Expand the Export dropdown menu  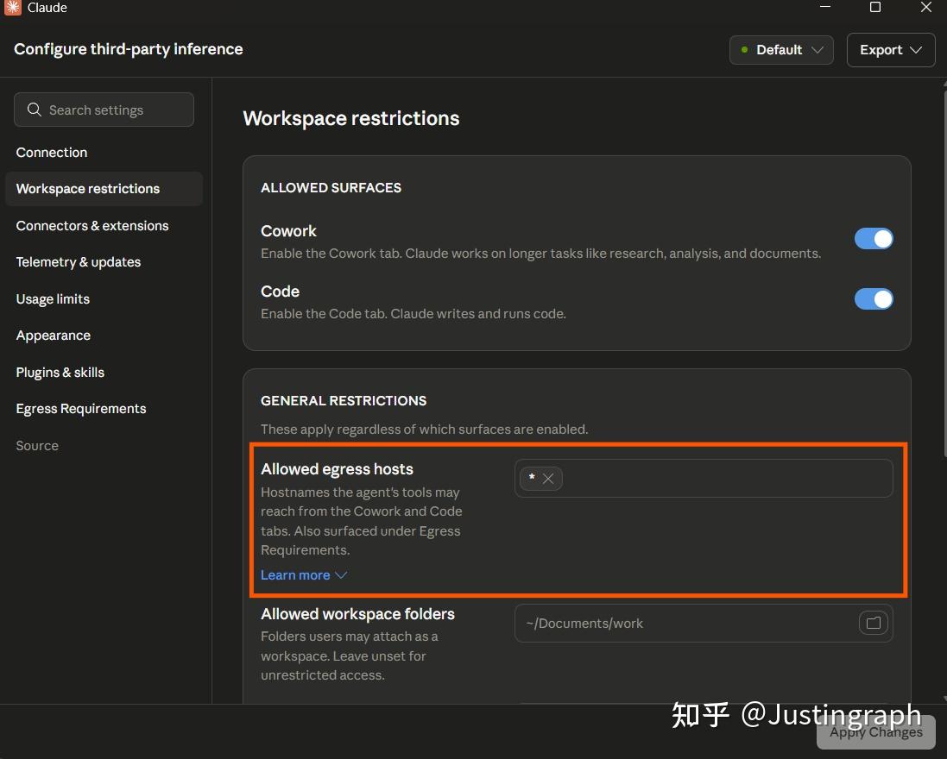pyautogui.click(x=891, y=49)
